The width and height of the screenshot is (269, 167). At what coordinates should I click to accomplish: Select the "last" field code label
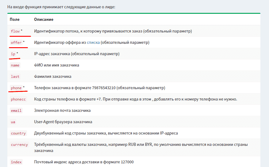pos(15,77)
